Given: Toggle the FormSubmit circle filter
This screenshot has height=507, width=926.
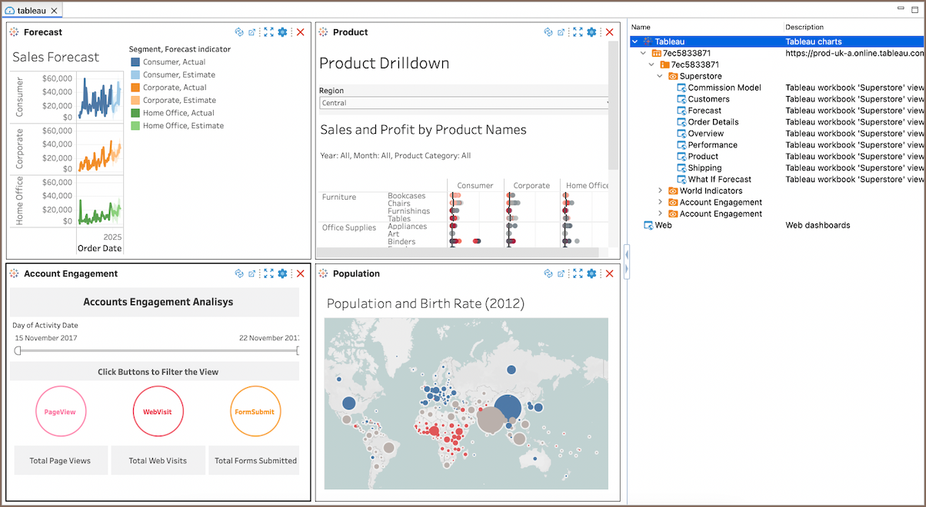Looking at the screenshot, I should pos(255,412).
